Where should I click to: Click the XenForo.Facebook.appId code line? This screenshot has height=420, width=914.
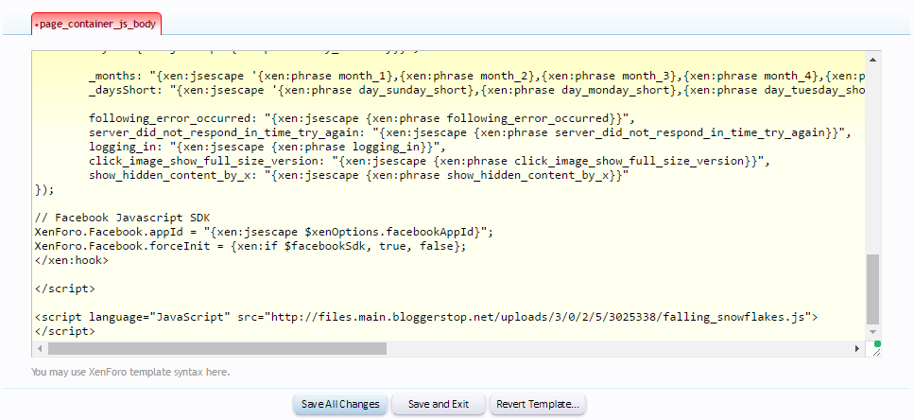[x=264, y=232]
